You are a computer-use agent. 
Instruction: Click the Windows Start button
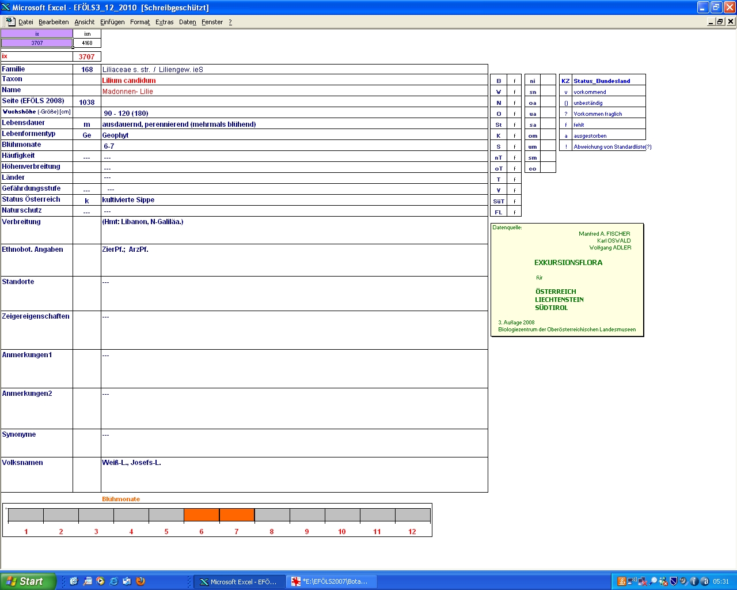coord(28,581)
